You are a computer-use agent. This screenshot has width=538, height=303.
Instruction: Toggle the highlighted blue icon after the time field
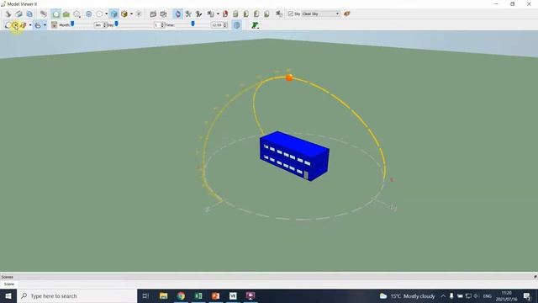(237, 25)
